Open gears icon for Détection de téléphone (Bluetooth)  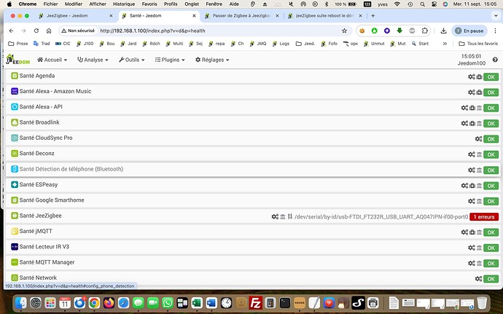coord(471,170)
